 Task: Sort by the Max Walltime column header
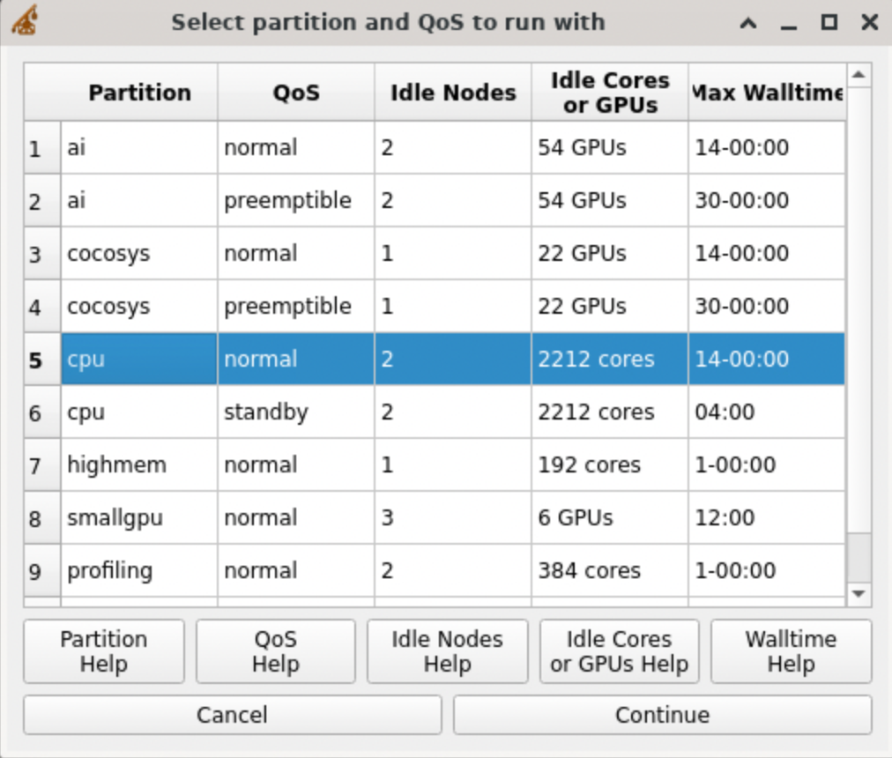(x=767, y=93)
